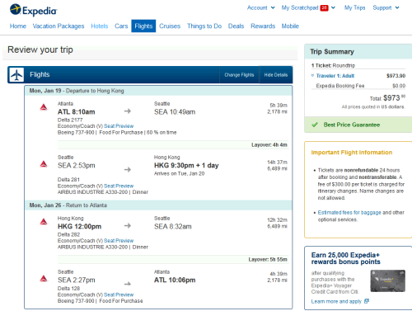Click the Expedia logo
The image size is (412, 311).
(33, 10)
